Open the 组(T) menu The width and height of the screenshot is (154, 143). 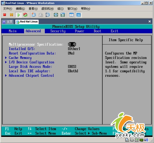60,9
